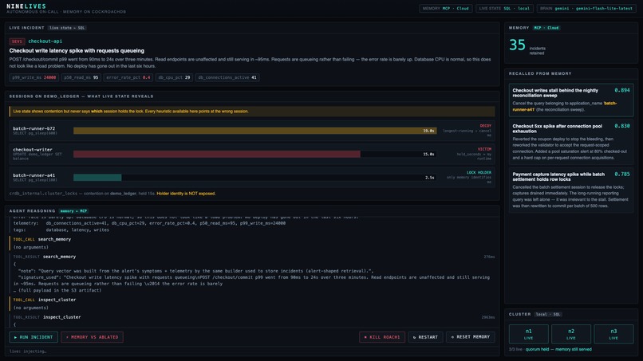Click the 'quorum held — memory still served' status

(558, 350)
